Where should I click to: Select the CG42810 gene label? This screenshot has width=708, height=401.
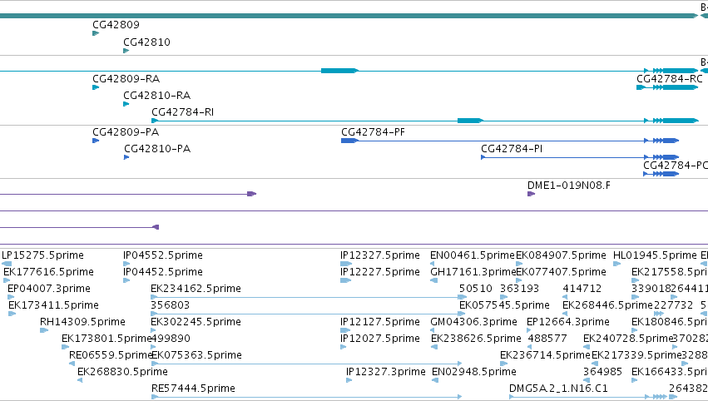click(x=146, y=42)
